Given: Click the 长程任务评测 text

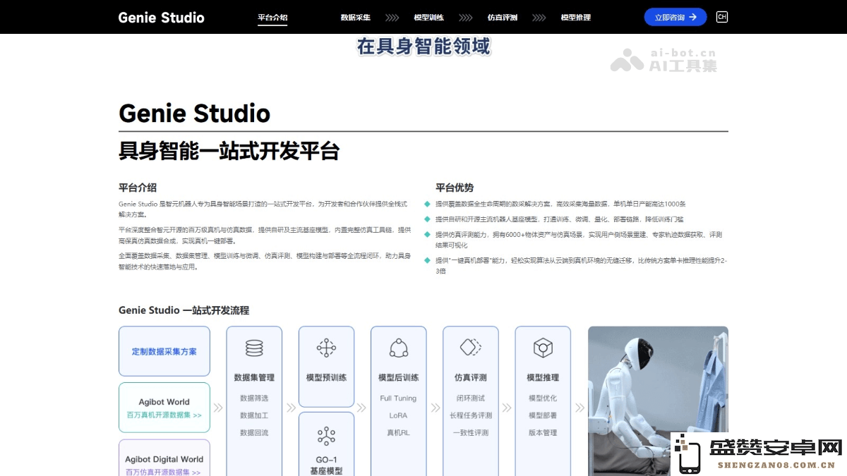Looking at the screenshot, I should click(x=471, y=415).
